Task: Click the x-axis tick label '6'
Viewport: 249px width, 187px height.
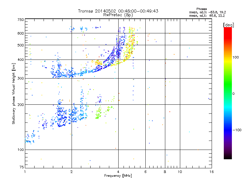Action: (145, 172)
